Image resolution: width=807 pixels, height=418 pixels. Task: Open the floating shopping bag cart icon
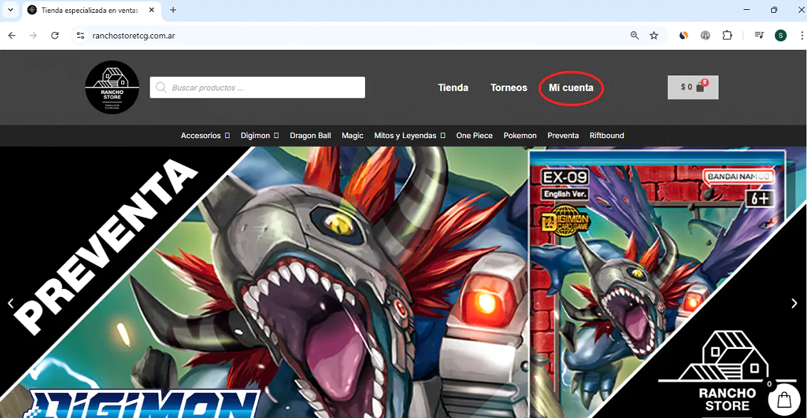point(784,399)
